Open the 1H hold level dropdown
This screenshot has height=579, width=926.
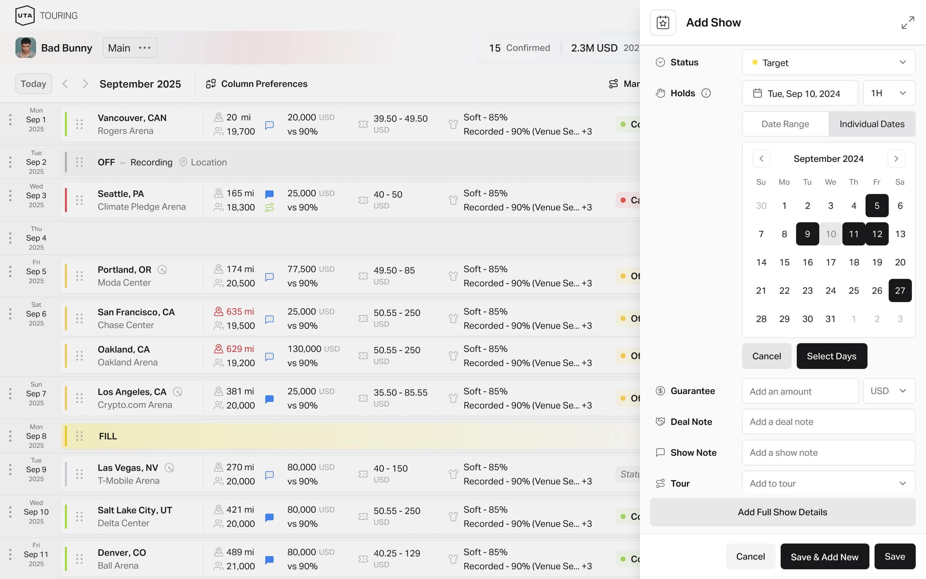tap(889, 93)
